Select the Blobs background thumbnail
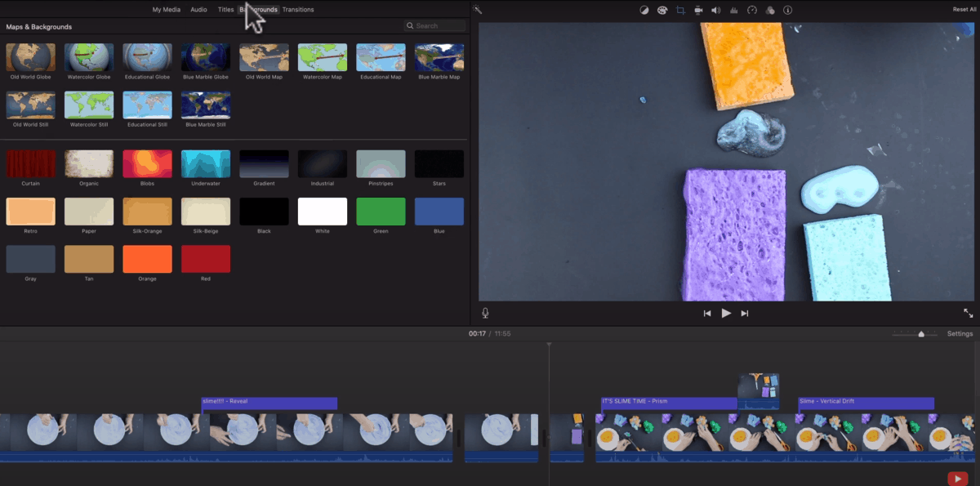The image size is (980, 486). tap(147, 162)
